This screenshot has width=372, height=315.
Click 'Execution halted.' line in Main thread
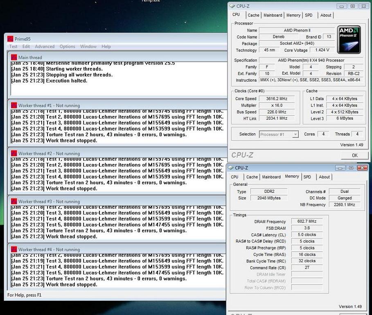click(x=50, y=80)
